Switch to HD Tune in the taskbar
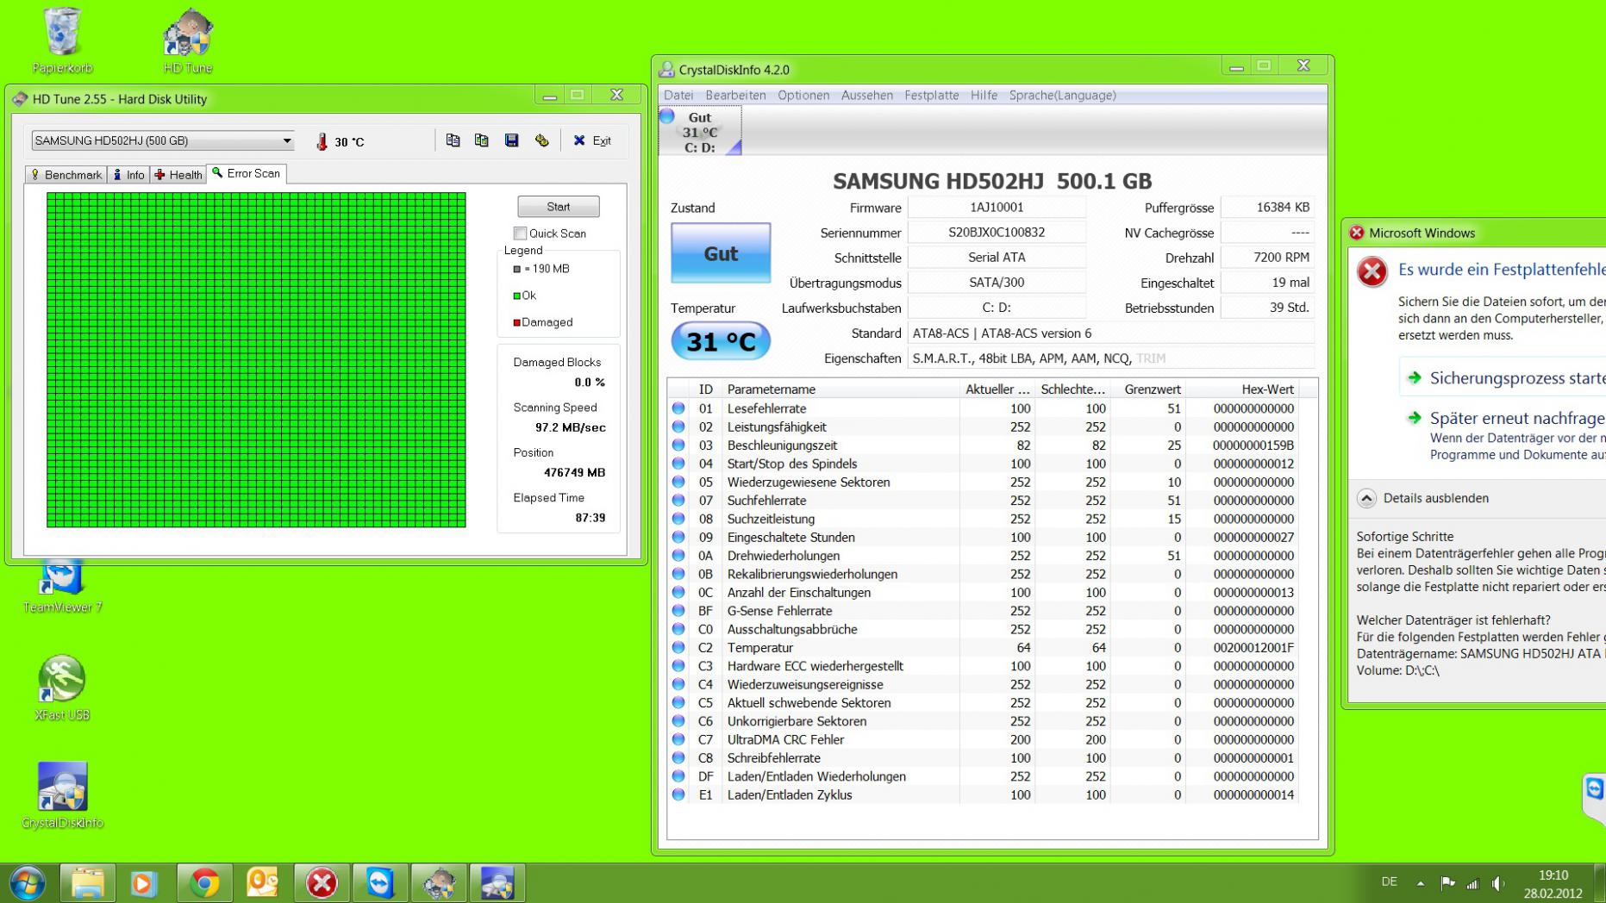The height and width of the screenshot is (903, 1606). pyautogui.click(x=439, y=883)
